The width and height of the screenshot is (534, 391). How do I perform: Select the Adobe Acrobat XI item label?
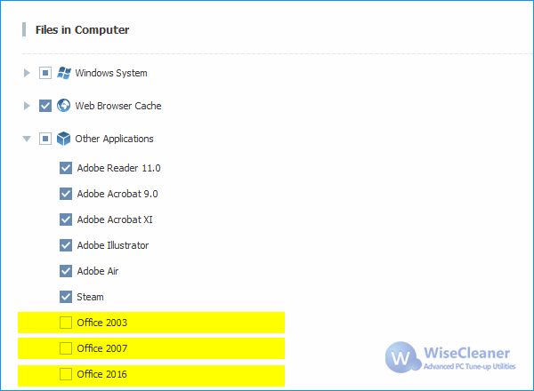click(x=115, y=219)
